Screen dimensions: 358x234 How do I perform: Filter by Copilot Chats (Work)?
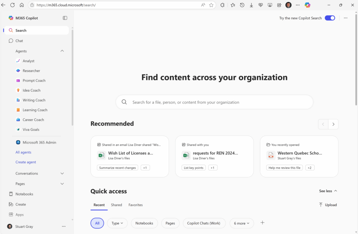[x=204, y=223]
